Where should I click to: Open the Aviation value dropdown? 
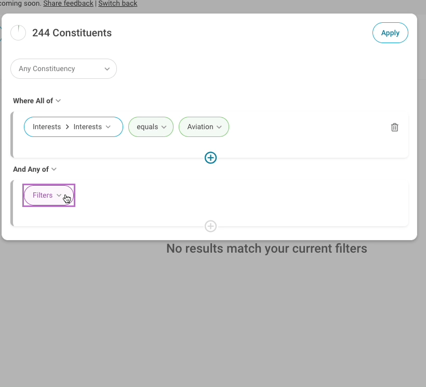click(204, 127)
